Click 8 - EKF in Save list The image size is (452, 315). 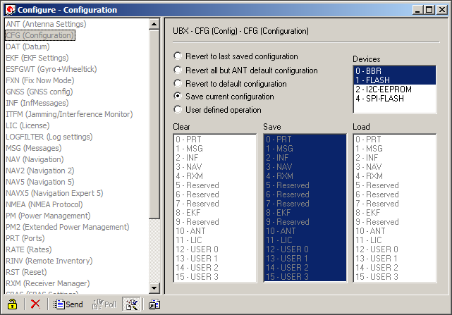pos(305,213)
